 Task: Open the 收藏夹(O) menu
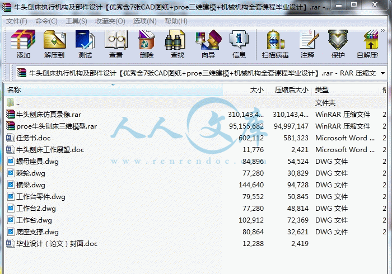[x=110, y=21]
